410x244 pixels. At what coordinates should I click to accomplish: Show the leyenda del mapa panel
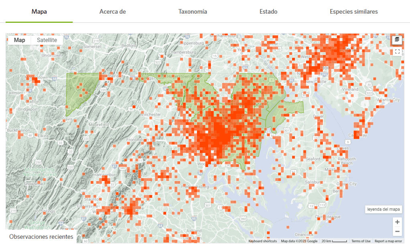point(384,209)
